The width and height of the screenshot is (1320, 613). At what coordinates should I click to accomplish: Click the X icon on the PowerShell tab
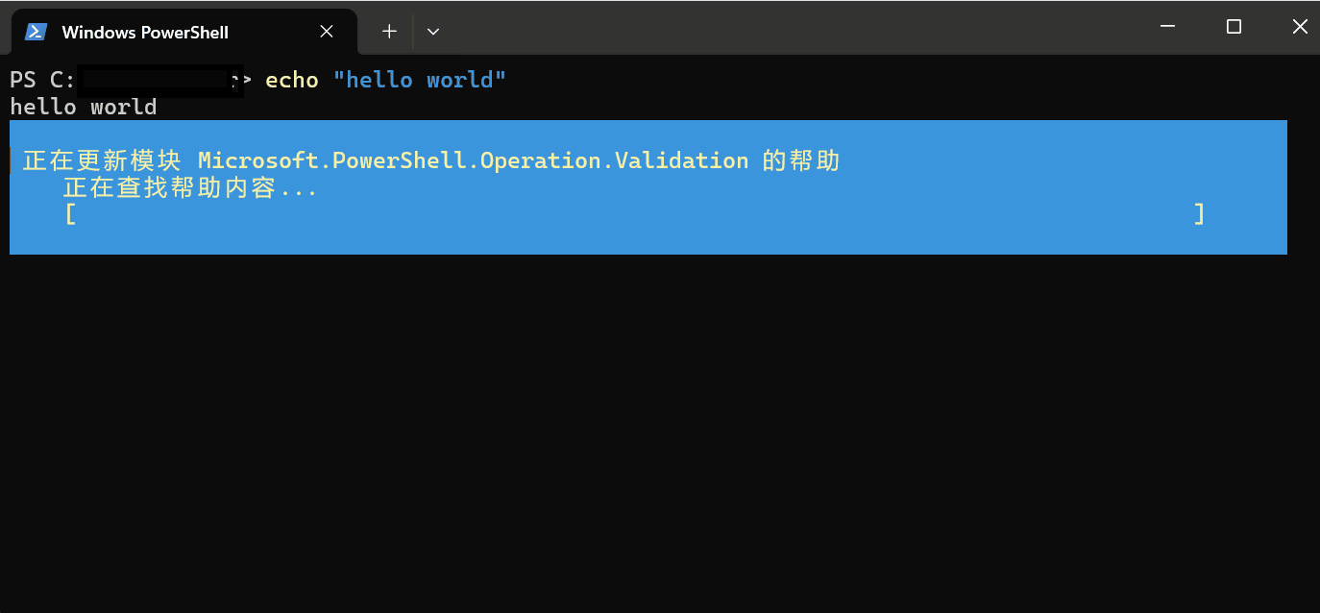click(x=326, y=31)
